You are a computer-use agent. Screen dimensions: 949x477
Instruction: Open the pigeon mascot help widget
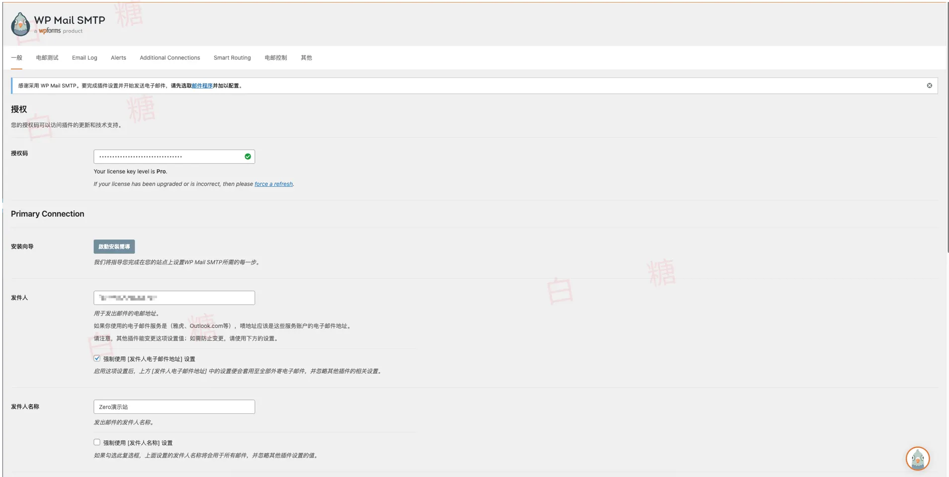917,459
